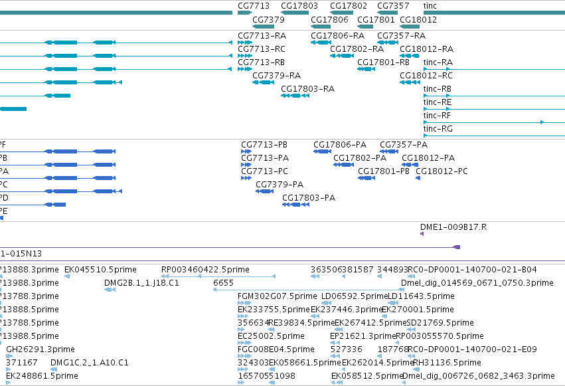Select EST EP21621.3prime

(335, 343)
